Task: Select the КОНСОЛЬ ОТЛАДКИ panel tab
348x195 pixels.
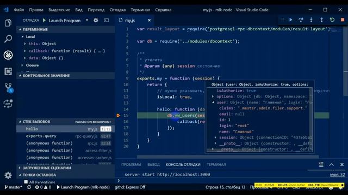Action: [x=183, y=165]
